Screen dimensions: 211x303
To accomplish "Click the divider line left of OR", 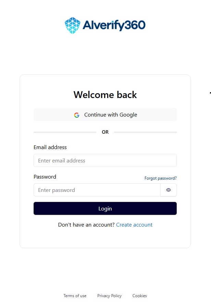I will point(65,132).
